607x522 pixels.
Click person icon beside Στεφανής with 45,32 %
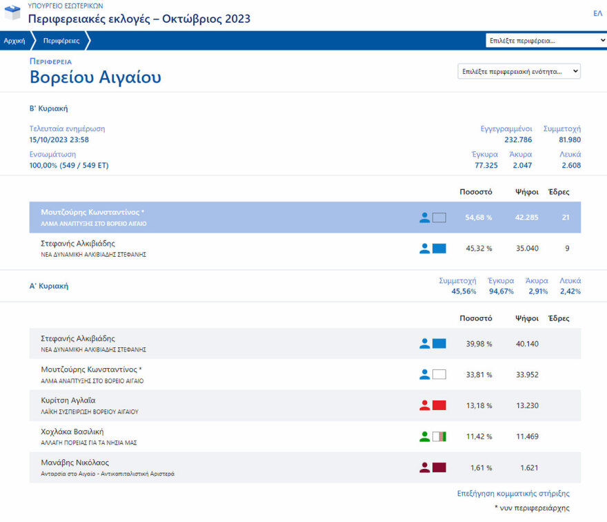pyautogui.click(x=424, y=249)
